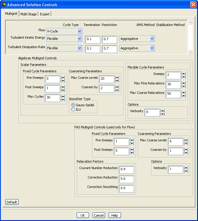198x221 pixels.
Task: Decrease Max Coarse Relaxations value
Action: (x=183, y=96)
